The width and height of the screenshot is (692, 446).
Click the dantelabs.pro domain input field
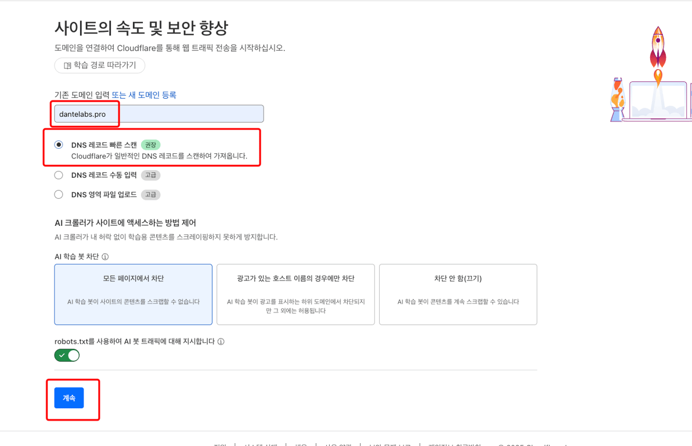(159, 114)
